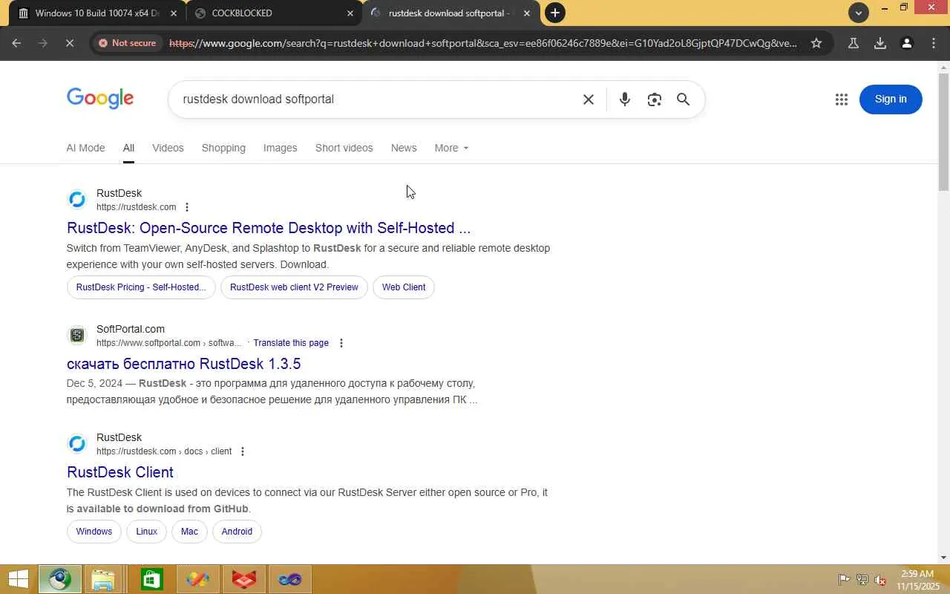Screen dimensions: 950x594
Task: Show Videos search results
Action: 168,148
